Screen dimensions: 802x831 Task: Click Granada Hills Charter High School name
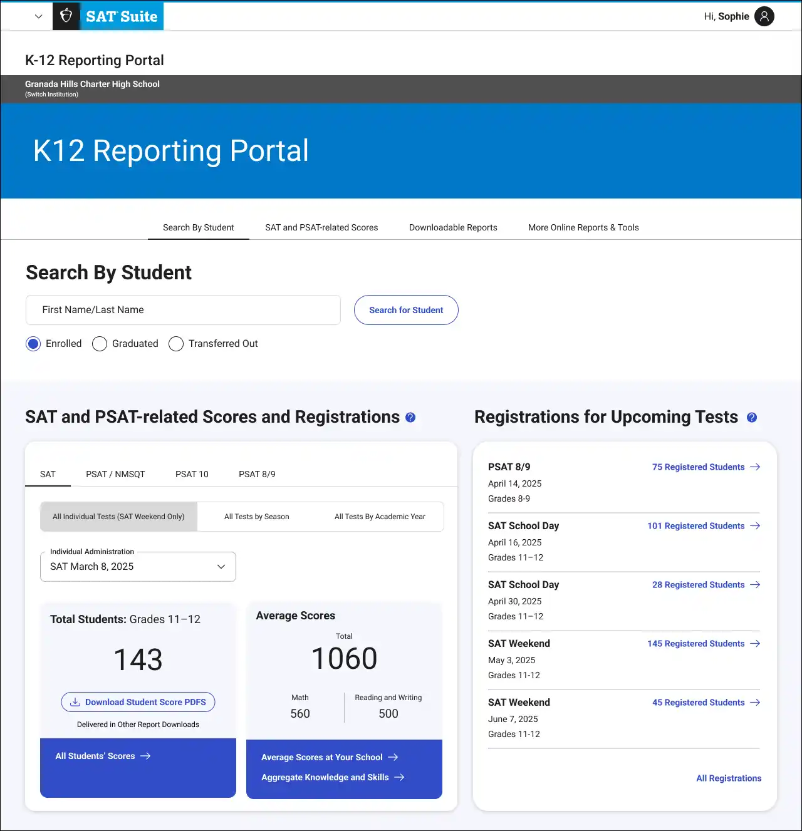(92, 84)
